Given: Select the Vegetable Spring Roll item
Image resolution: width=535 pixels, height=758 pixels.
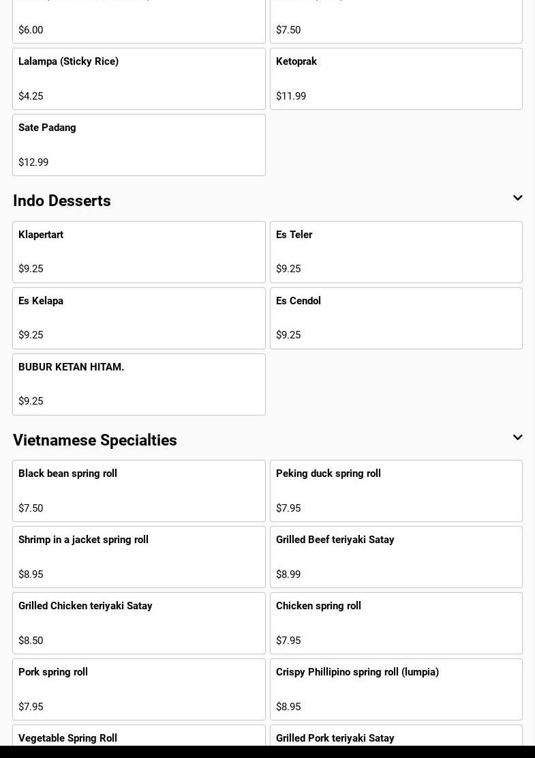Looking at the screenshot, I should pyautogui.click(x=138, y=738).
